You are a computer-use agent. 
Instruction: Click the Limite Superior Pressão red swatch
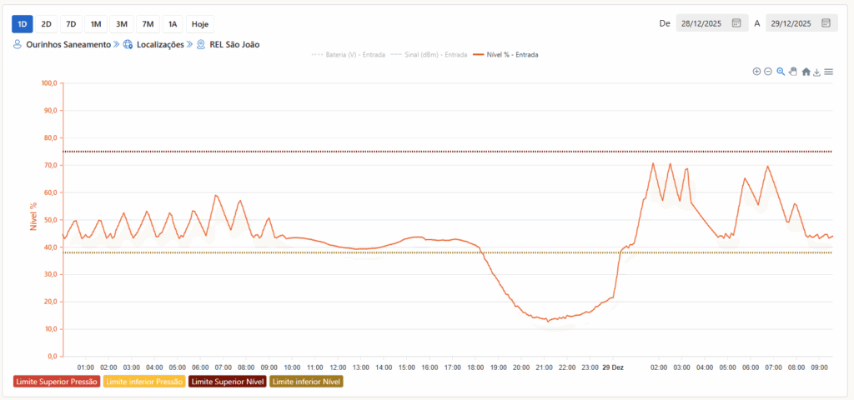(57, 382)
